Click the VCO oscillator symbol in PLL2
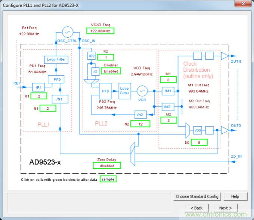This screenshot has height=220, width=254. 141,91
